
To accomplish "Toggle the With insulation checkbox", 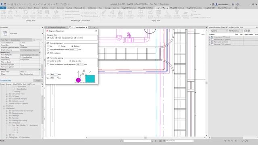I will coord(48,53).
